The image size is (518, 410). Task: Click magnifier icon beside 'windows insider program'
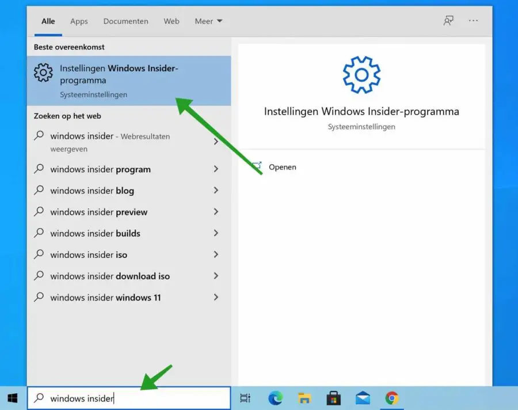click(39, 169)
